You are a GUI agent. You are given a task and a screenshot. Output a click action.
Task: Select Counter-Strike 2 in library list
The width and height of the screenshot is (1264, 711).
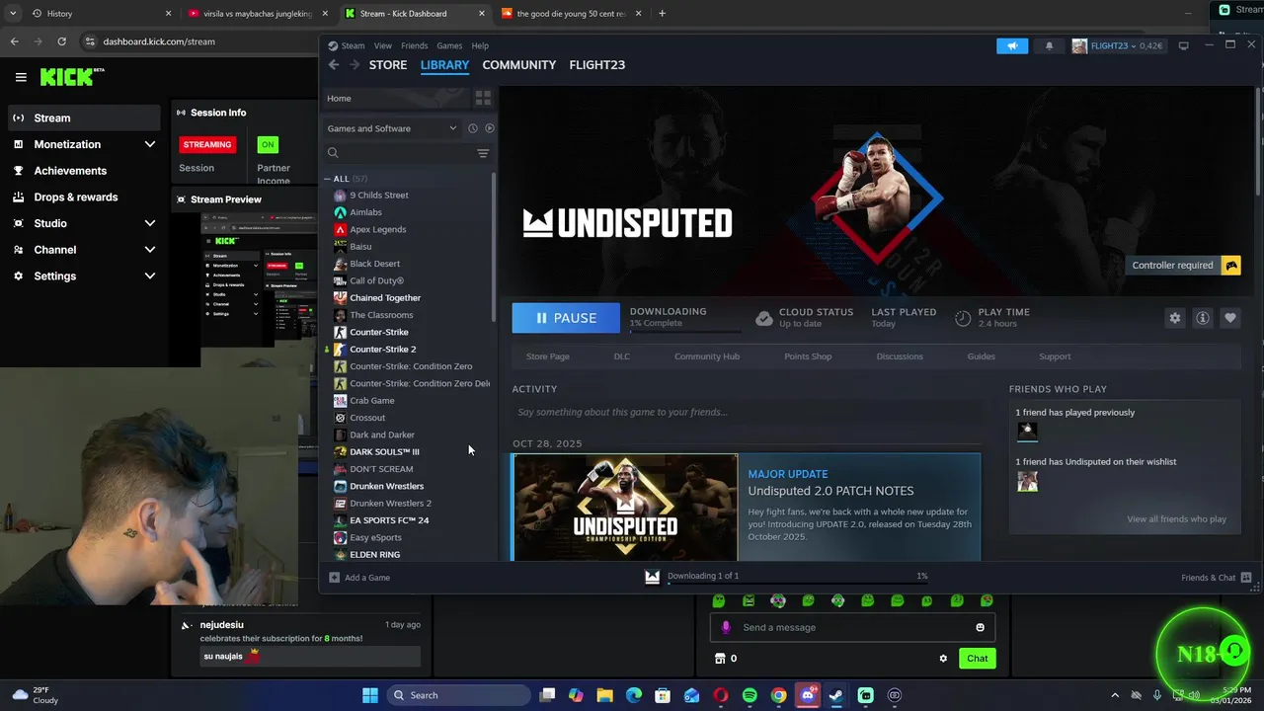coord(382,350)
